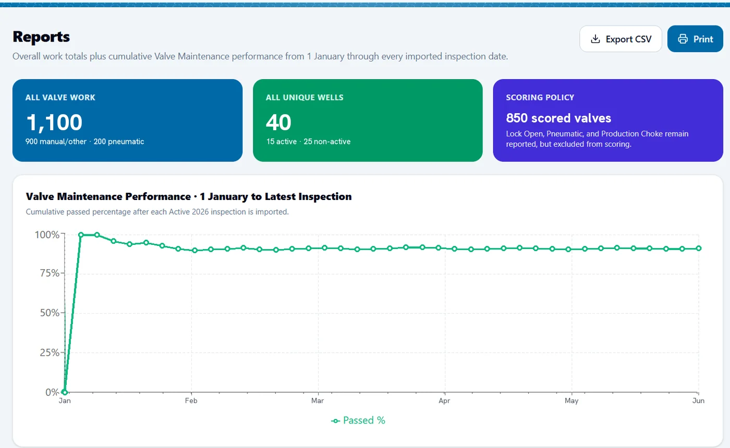This screenshot has width=730, height=448.
Task: Click the 25% y-axis label
Action: [50, 353]
